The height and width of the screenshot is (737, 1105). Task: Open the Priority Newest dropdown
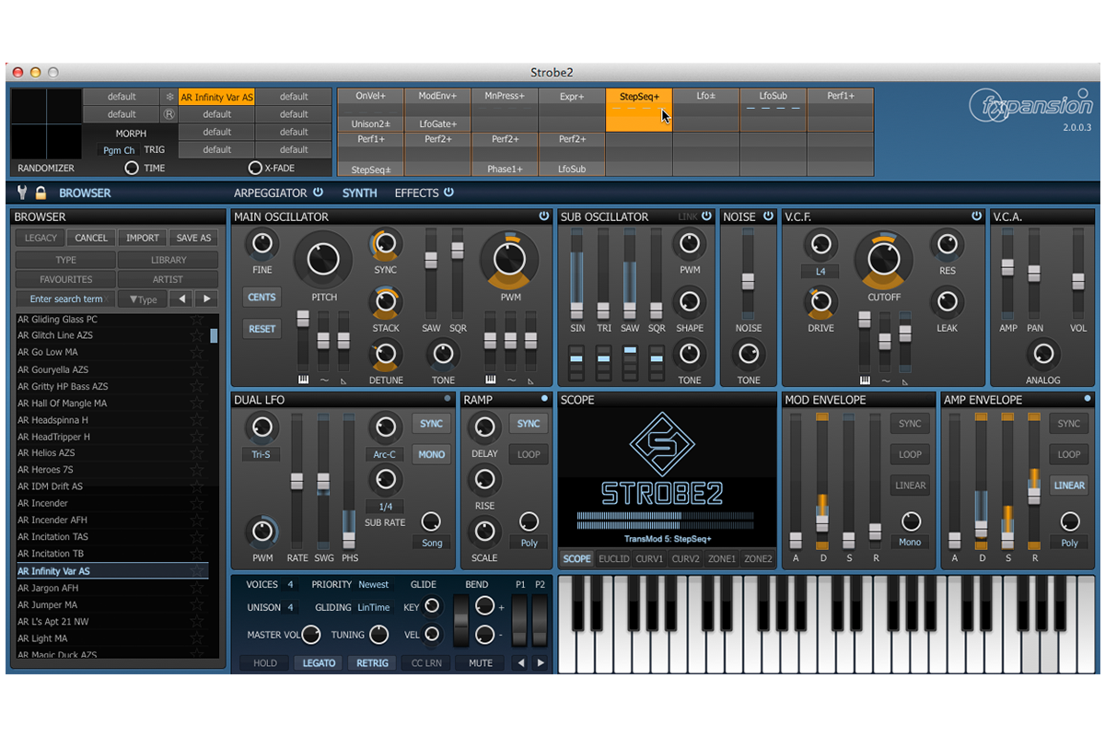[373, 584]
